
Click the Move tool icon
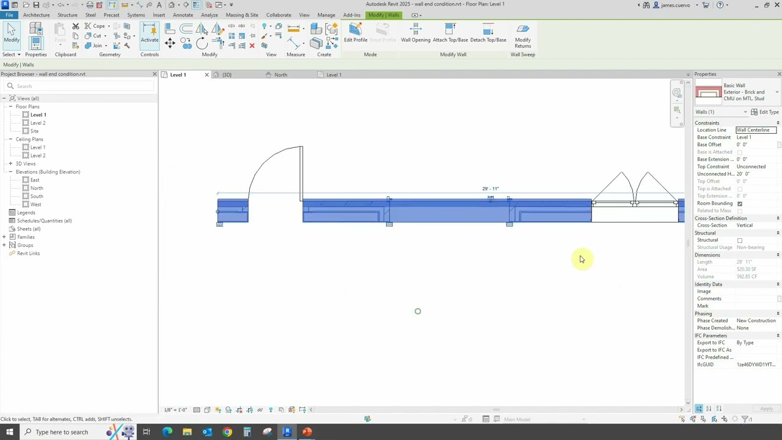[x=170, y=43]
